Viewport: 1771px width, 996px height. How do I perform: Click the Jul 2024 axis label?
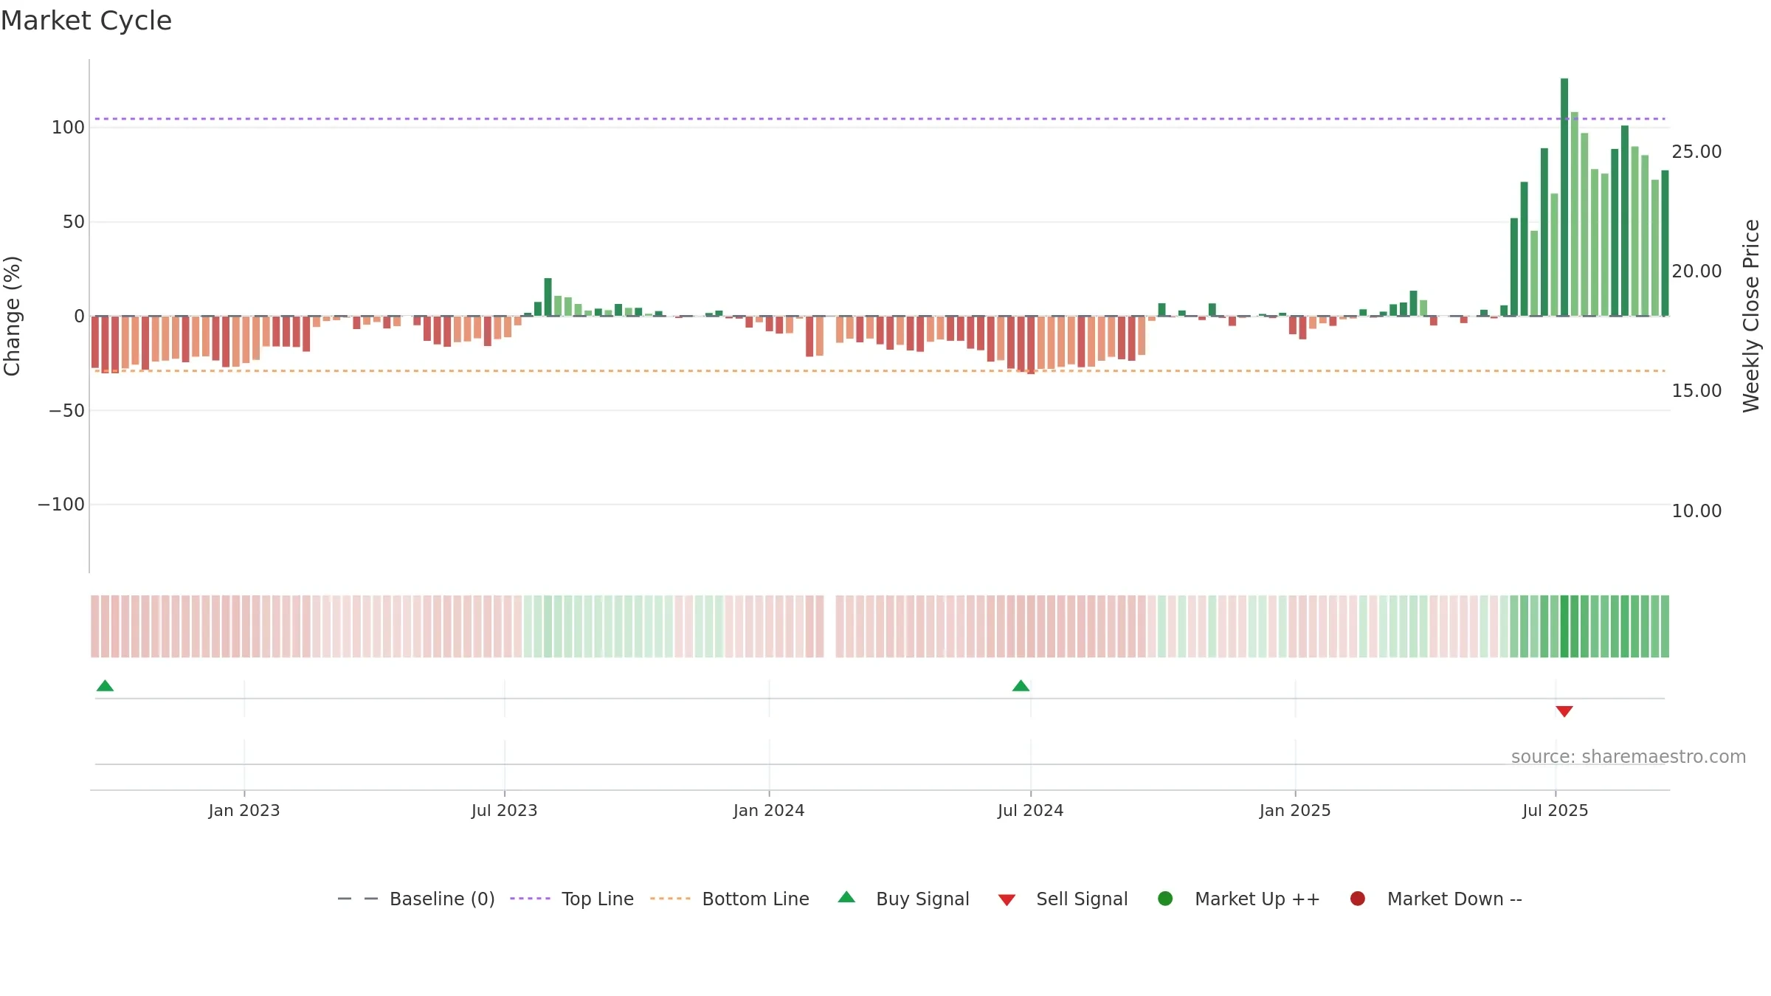(x=1031, y=811)
